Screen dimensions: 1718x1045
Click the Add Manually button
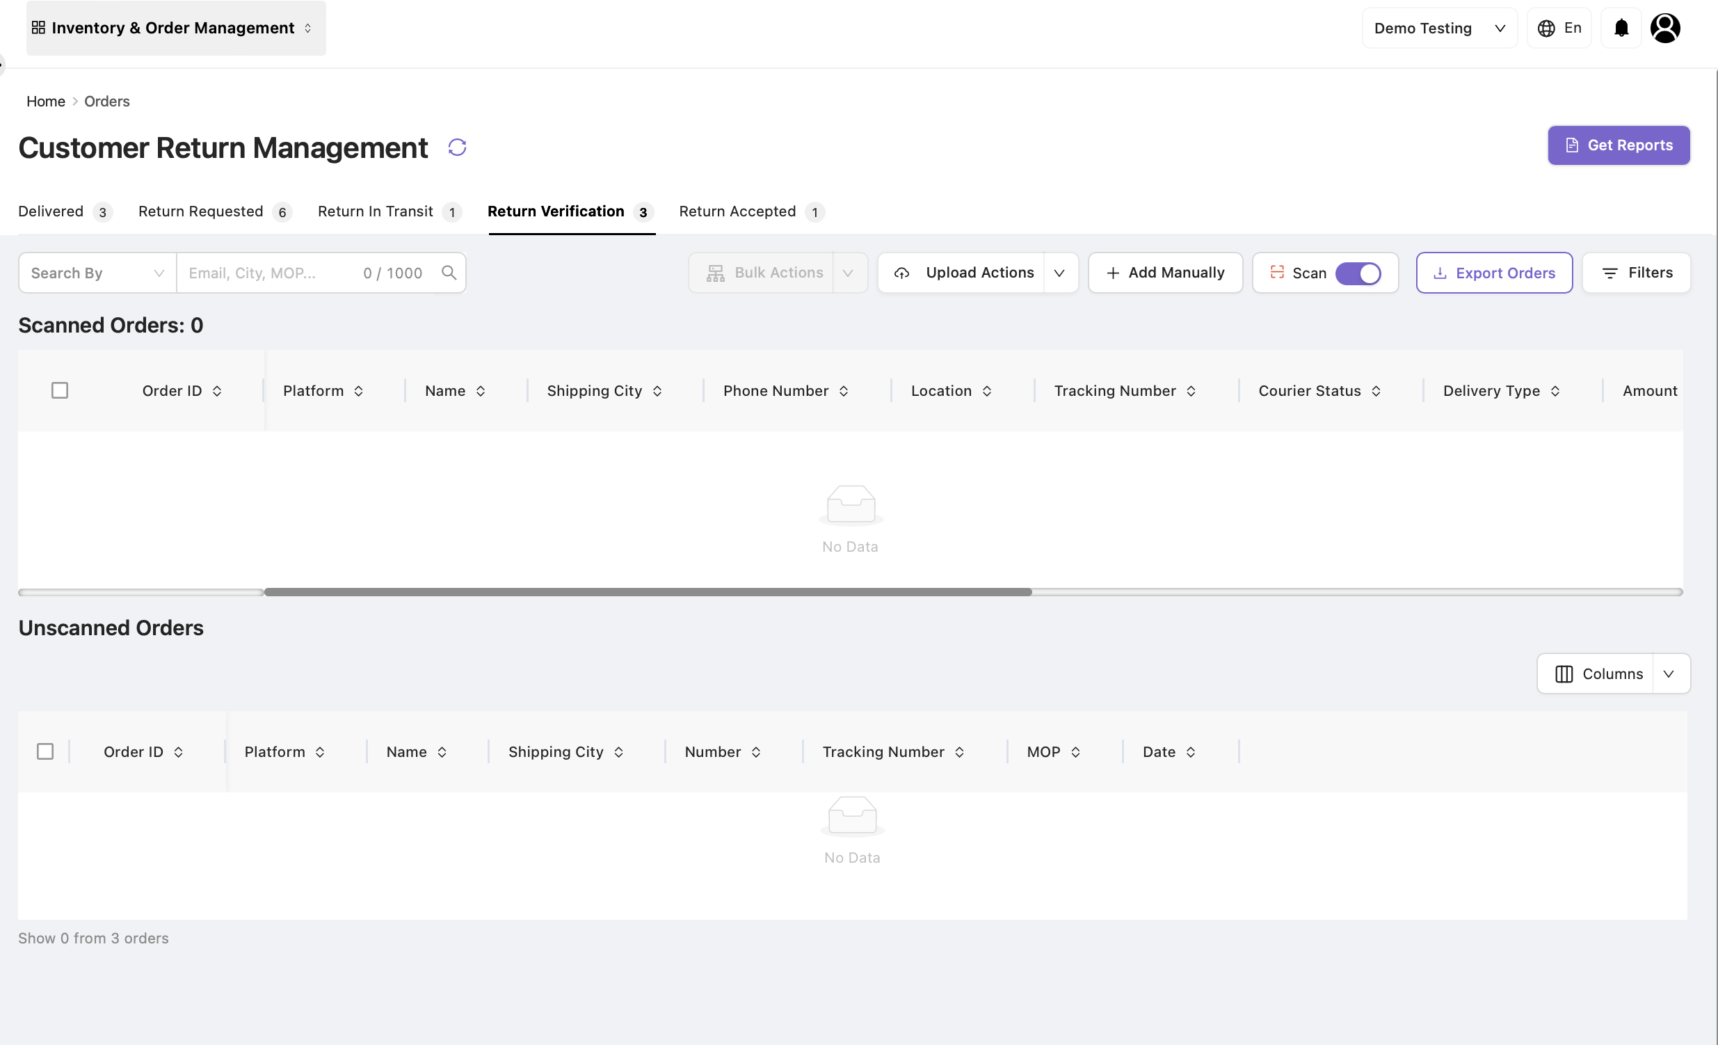[1165, 273]
